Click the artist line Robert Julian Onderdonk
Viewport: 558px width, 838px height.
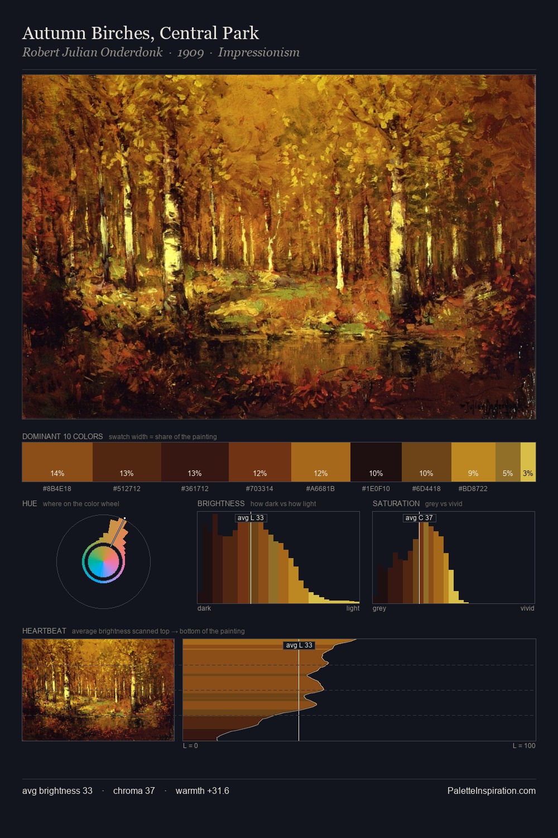161,53
